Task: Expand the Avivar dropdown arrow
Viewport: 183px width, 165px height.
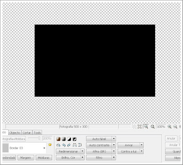Action: 142,145
